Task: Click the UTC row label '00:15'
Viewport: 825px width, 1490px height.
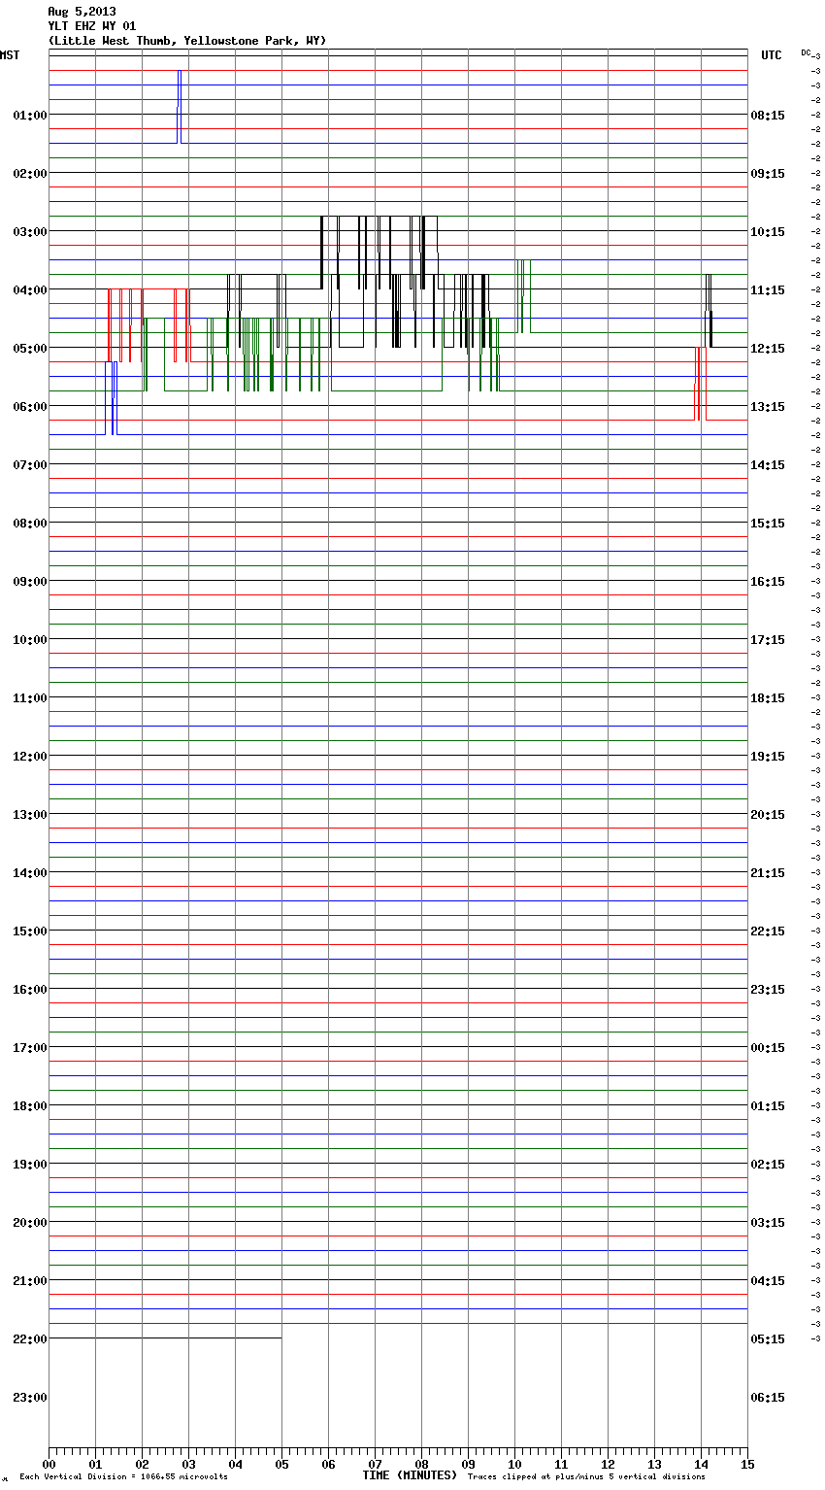Action: (x=768, y=1047)
